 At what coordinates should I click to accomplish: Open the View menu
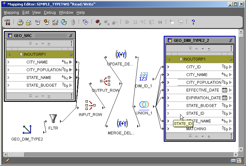pos(36,13)
